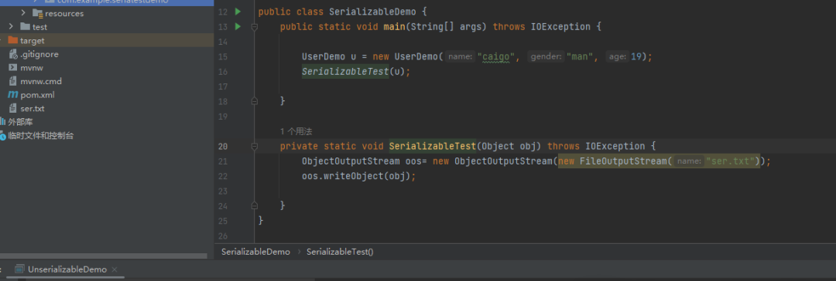
Task: Collapse SerializableTest method with the line 20 fold marker
Action: click(x=255, y=146)
